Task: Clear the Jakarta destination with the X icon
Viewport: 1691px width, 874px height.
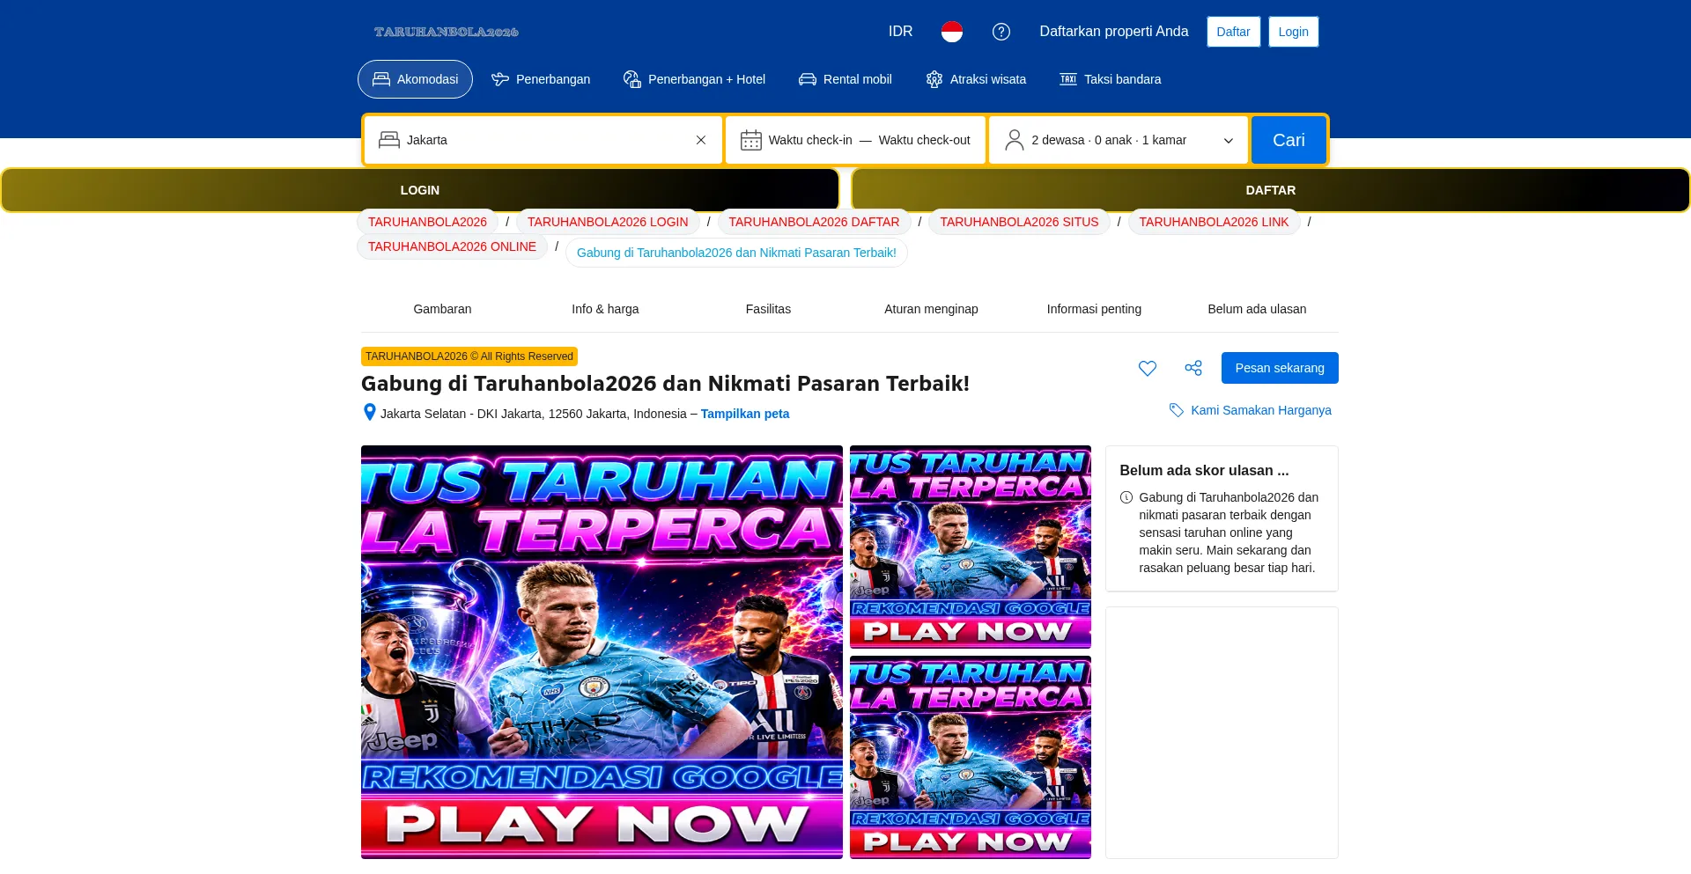Action: click(x=701, y=140)
